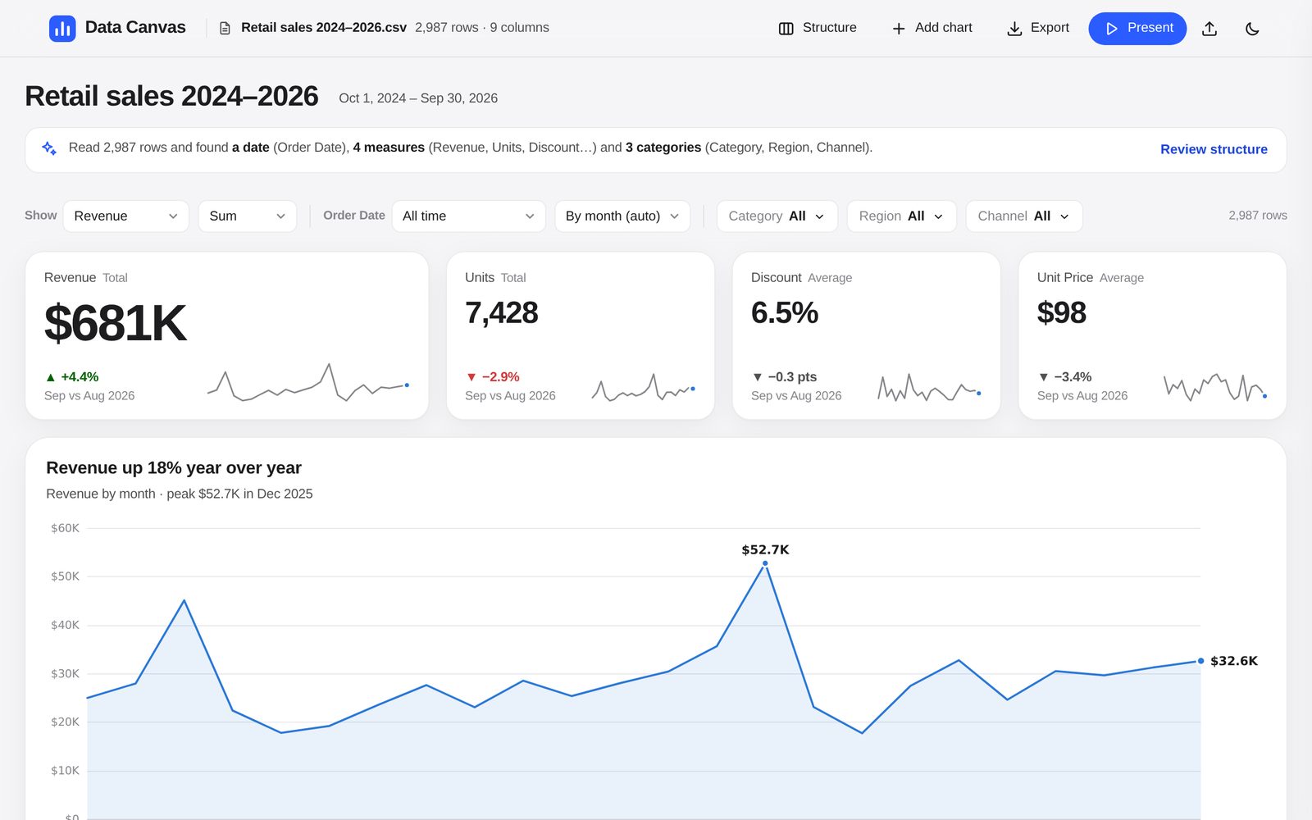Expand the Region filter
The image size is (1312, 820).
[901, 216]
